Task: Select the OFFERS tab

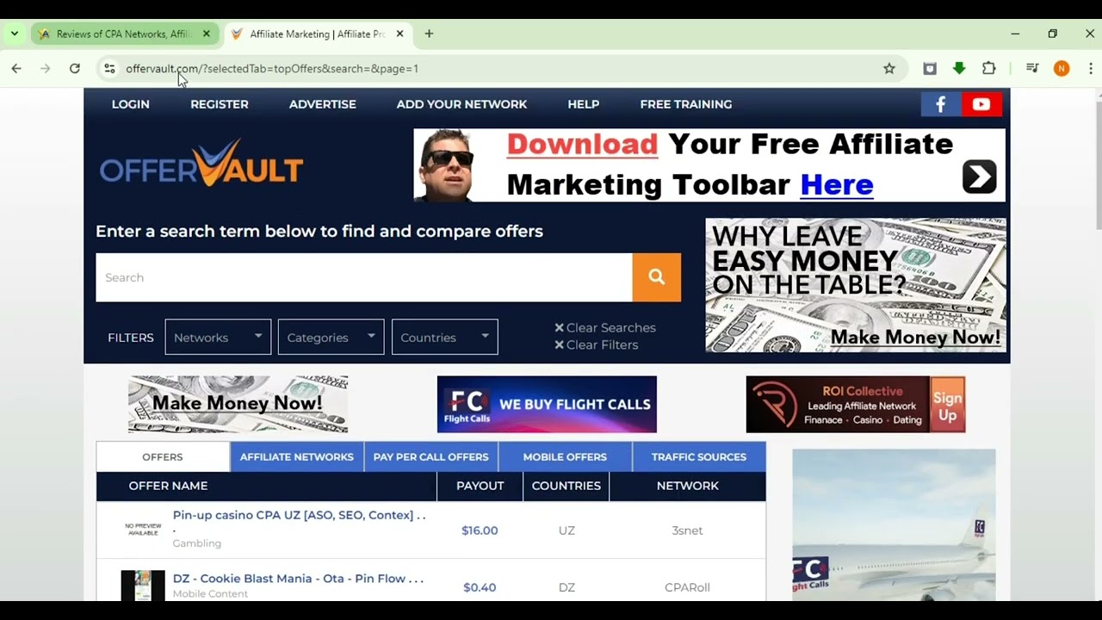Action: (x=163, y=457)
